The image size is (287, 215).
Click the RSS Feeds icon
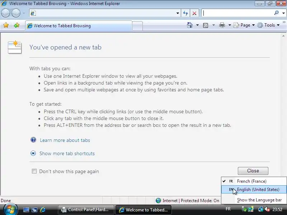point(206,25)
